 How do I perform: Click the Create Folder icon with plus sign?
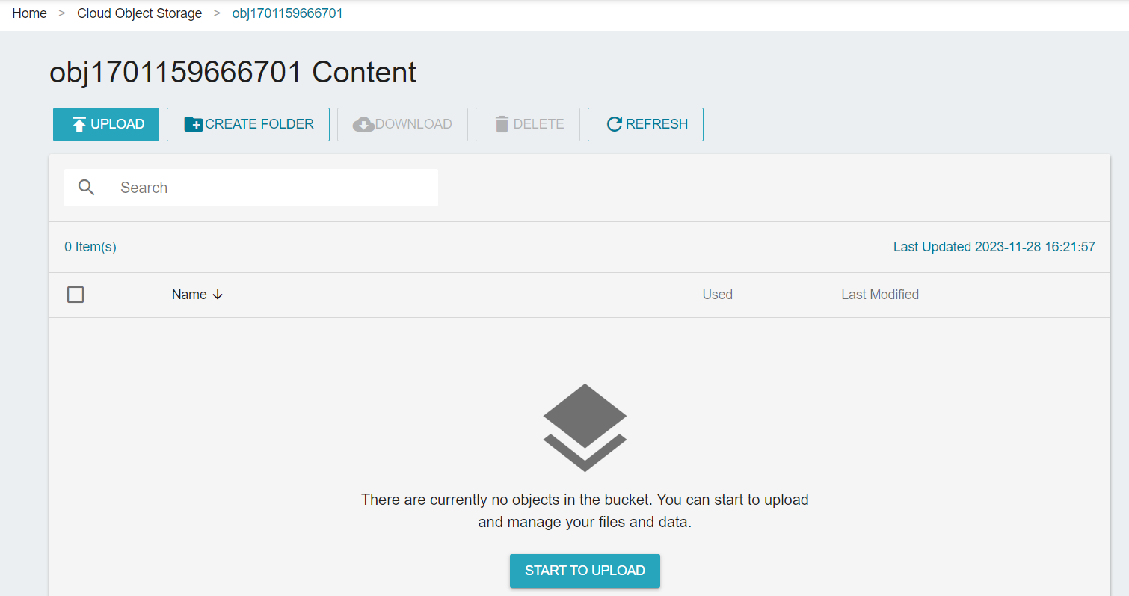pyautogui.click(x=194, y=124)
